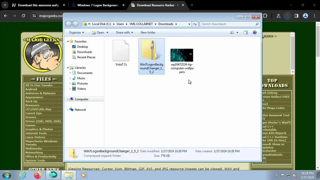Screen dimensions: 320x180
Task: Open the Linux Distros category link
Action: coord(35,137)
